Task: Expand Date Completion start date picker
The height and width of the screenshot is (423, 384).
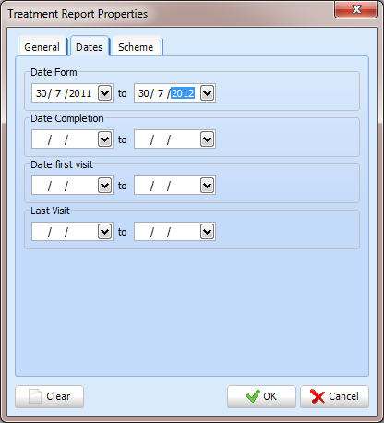Action: [104, 139]
